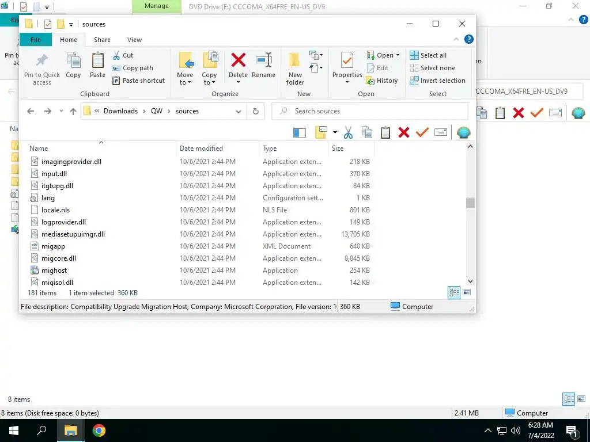Click the rename icon in lower toolbar
Image resolution: width=590 pixels, height=442 pixels.
tap(441, 132)
